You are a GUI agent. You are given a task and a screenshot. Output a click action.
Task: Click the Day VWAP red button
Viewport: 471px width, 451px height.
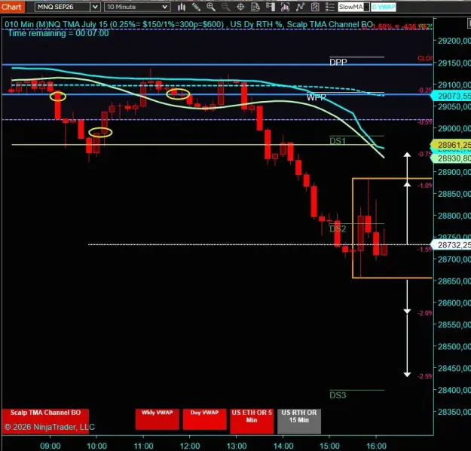point(204,419)
